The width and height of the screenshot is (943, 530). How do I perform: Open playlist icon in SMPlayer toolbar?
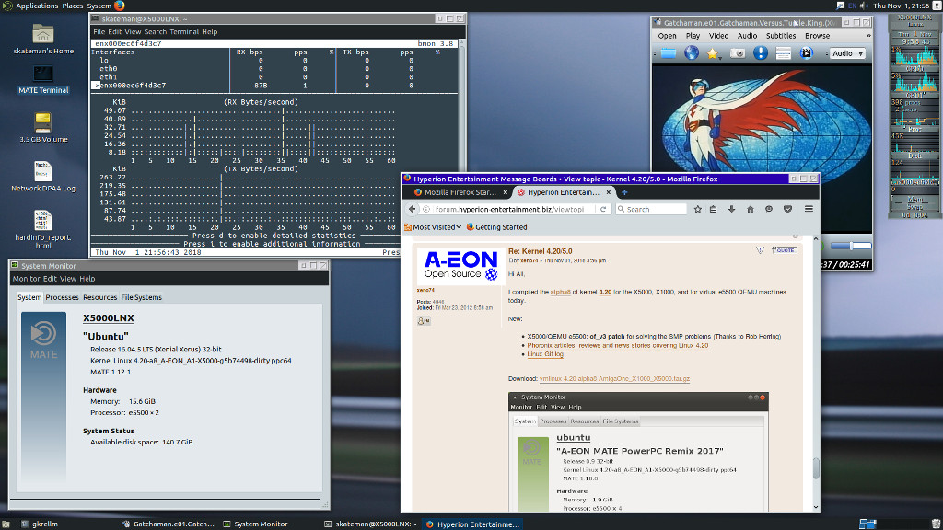point(783,53)
